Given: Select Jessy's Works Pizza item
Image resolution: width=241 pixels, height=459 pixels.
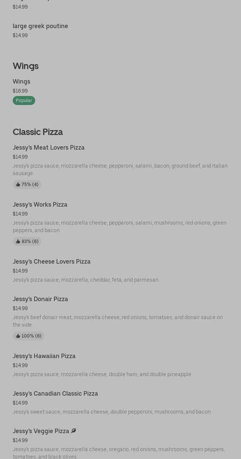Looking at the screenshot, I should 40,205.
